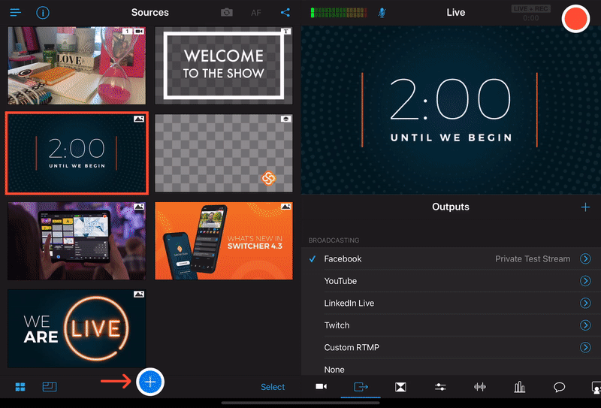Choose None as broadcasting output
Viewport: 601px width, 408px height.
[334, 370]
